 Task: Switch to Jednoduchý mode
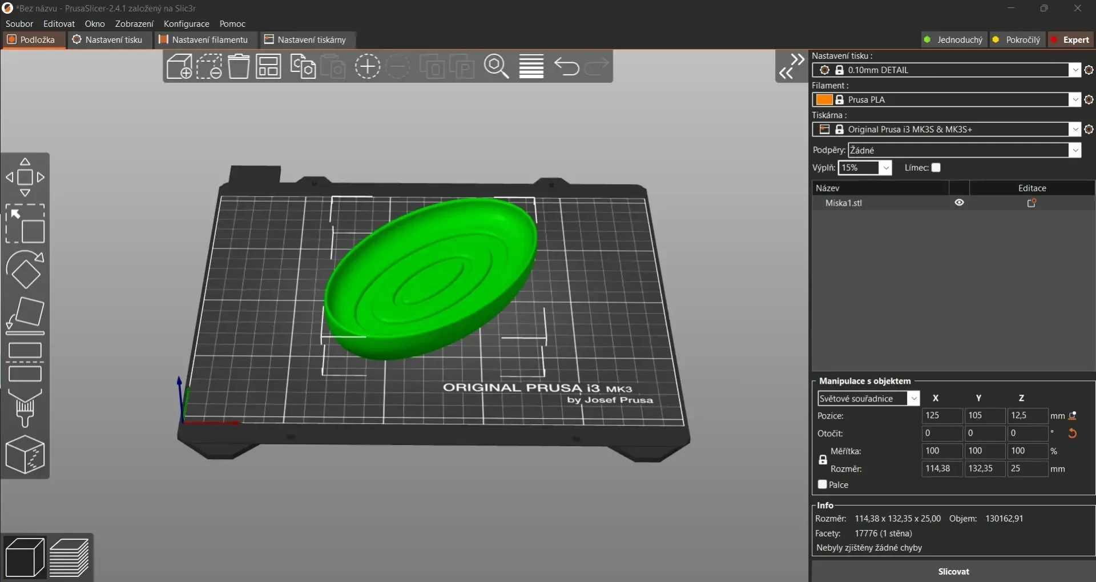coord(954,39)
